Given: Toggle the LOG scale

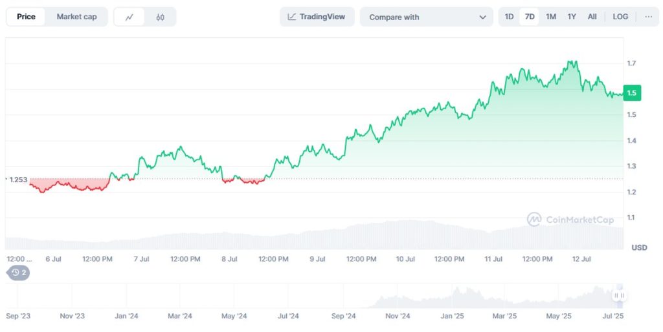Looking at the screenshot, I should pos(620,17).
